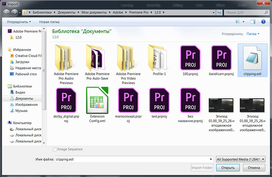Click the search magnifier icon

pyautogui.click(x=266, y=13)
